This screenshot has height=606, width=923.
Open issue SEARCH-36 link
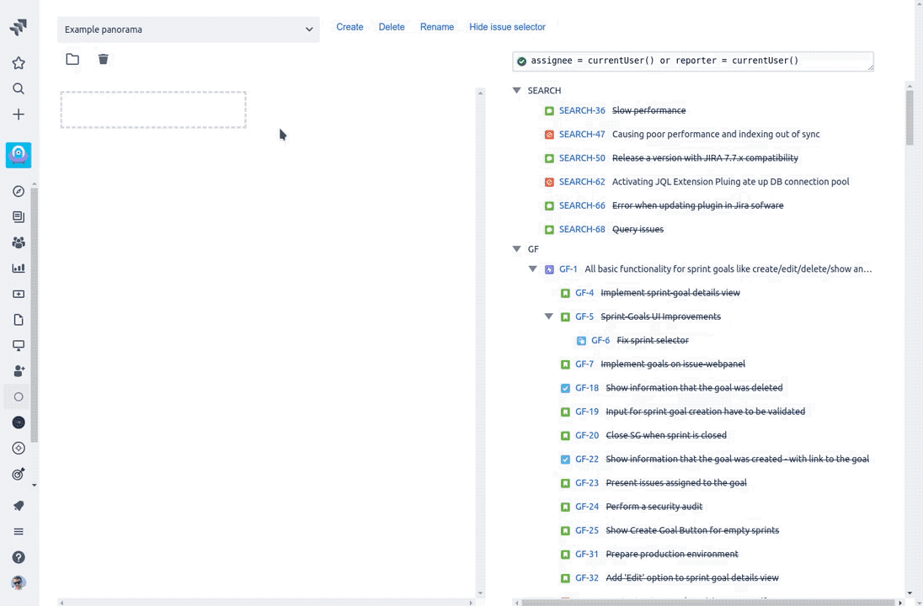(582, 110)
